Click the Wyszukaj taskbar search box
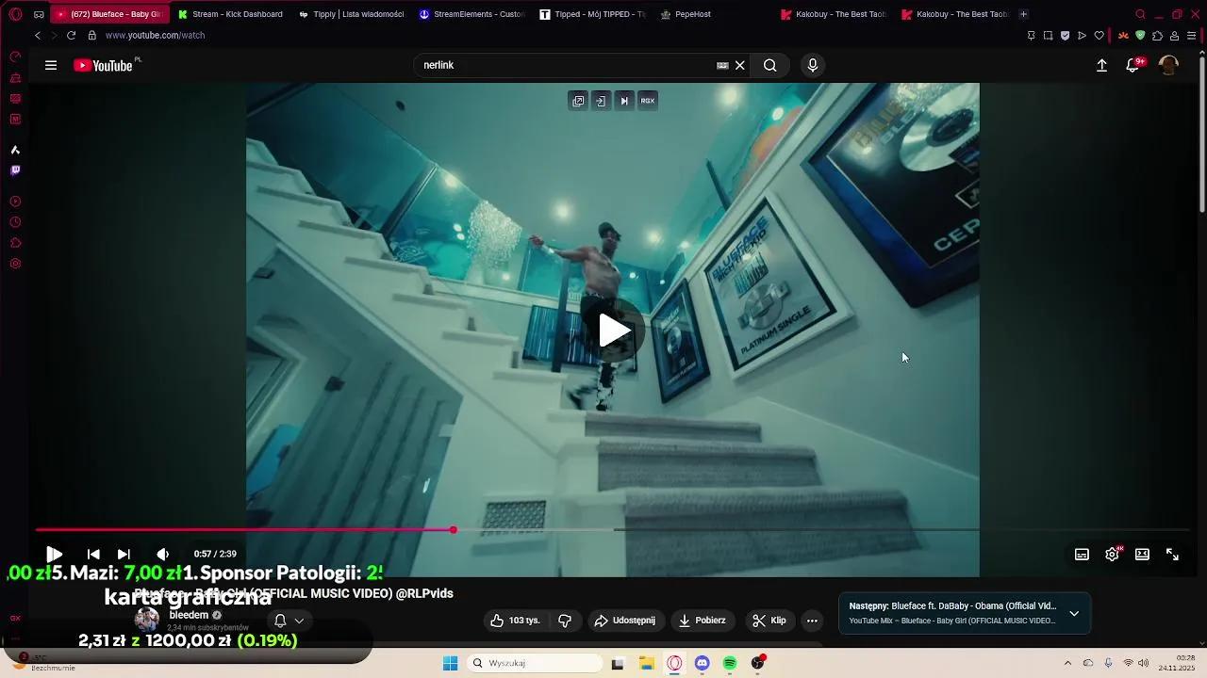This screenshot has height=678, width=1207. pyautogui.click(x=535, y=663)
